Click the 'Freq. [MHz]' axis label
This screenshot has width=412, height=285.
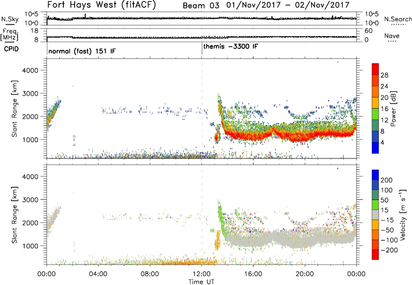tap(9, 34)
